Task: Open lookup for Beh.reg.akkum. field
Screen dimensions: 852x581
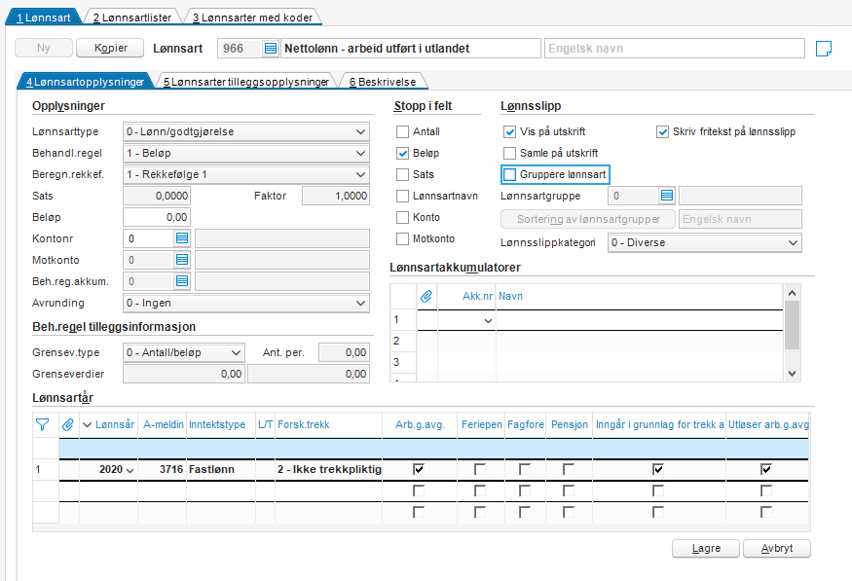Action: 182,281
